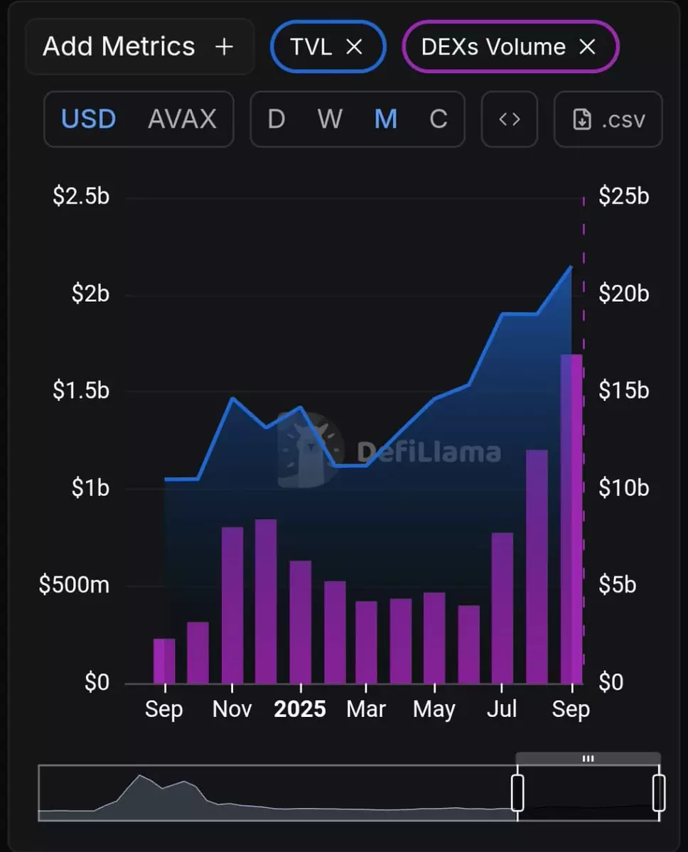
Task: Select the daily (D) interval
Action: click(x=276, y=119)
